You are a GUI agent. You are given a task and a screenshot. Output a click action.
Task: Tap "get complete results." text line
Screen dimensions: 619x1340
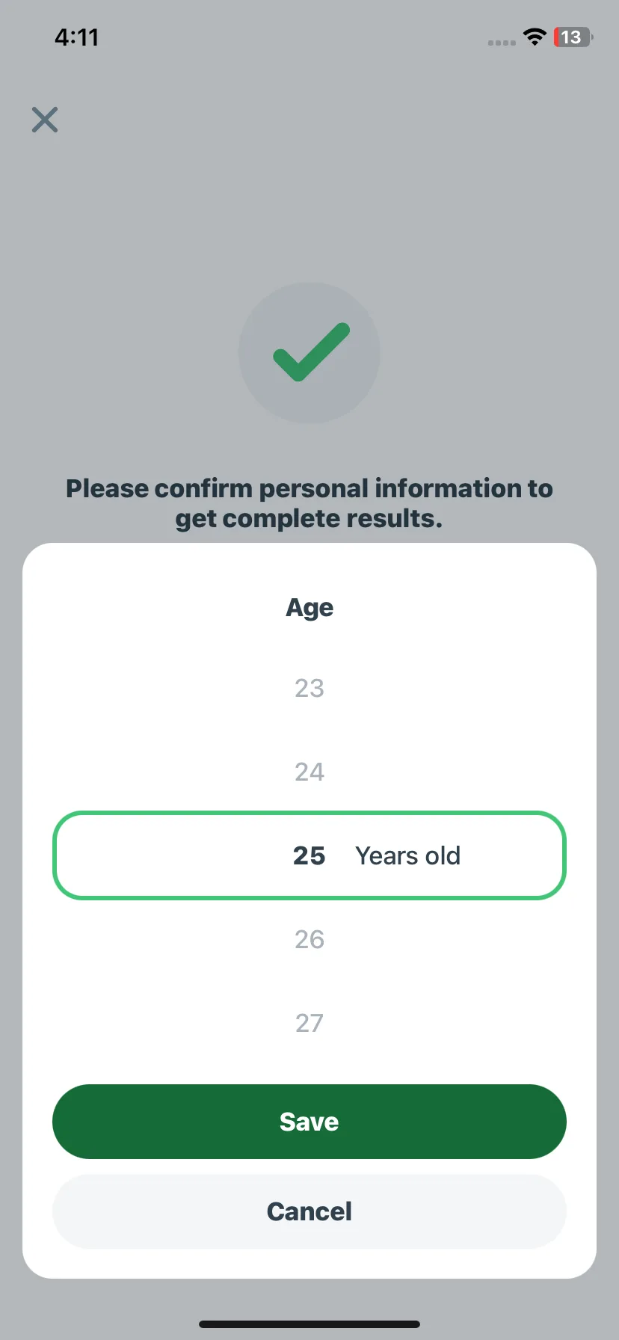click(x=309, y=519)
